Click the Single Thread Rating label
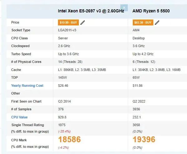187x154 pixels. tap(28, 125)
